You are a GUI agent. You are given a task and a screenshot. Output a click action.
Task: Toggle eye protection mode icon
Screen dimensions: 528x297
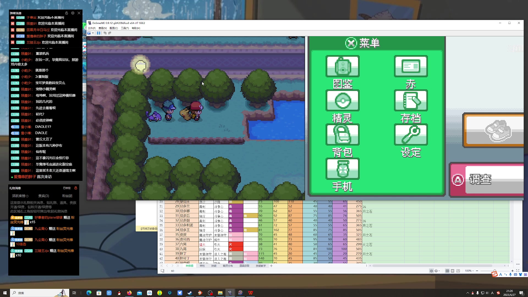pyautogui.click(x=431, y=271)
